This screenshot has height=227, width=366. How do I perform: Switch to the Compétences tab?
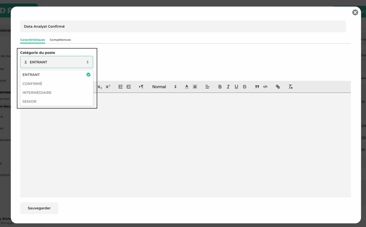click(x=60, y=40)
